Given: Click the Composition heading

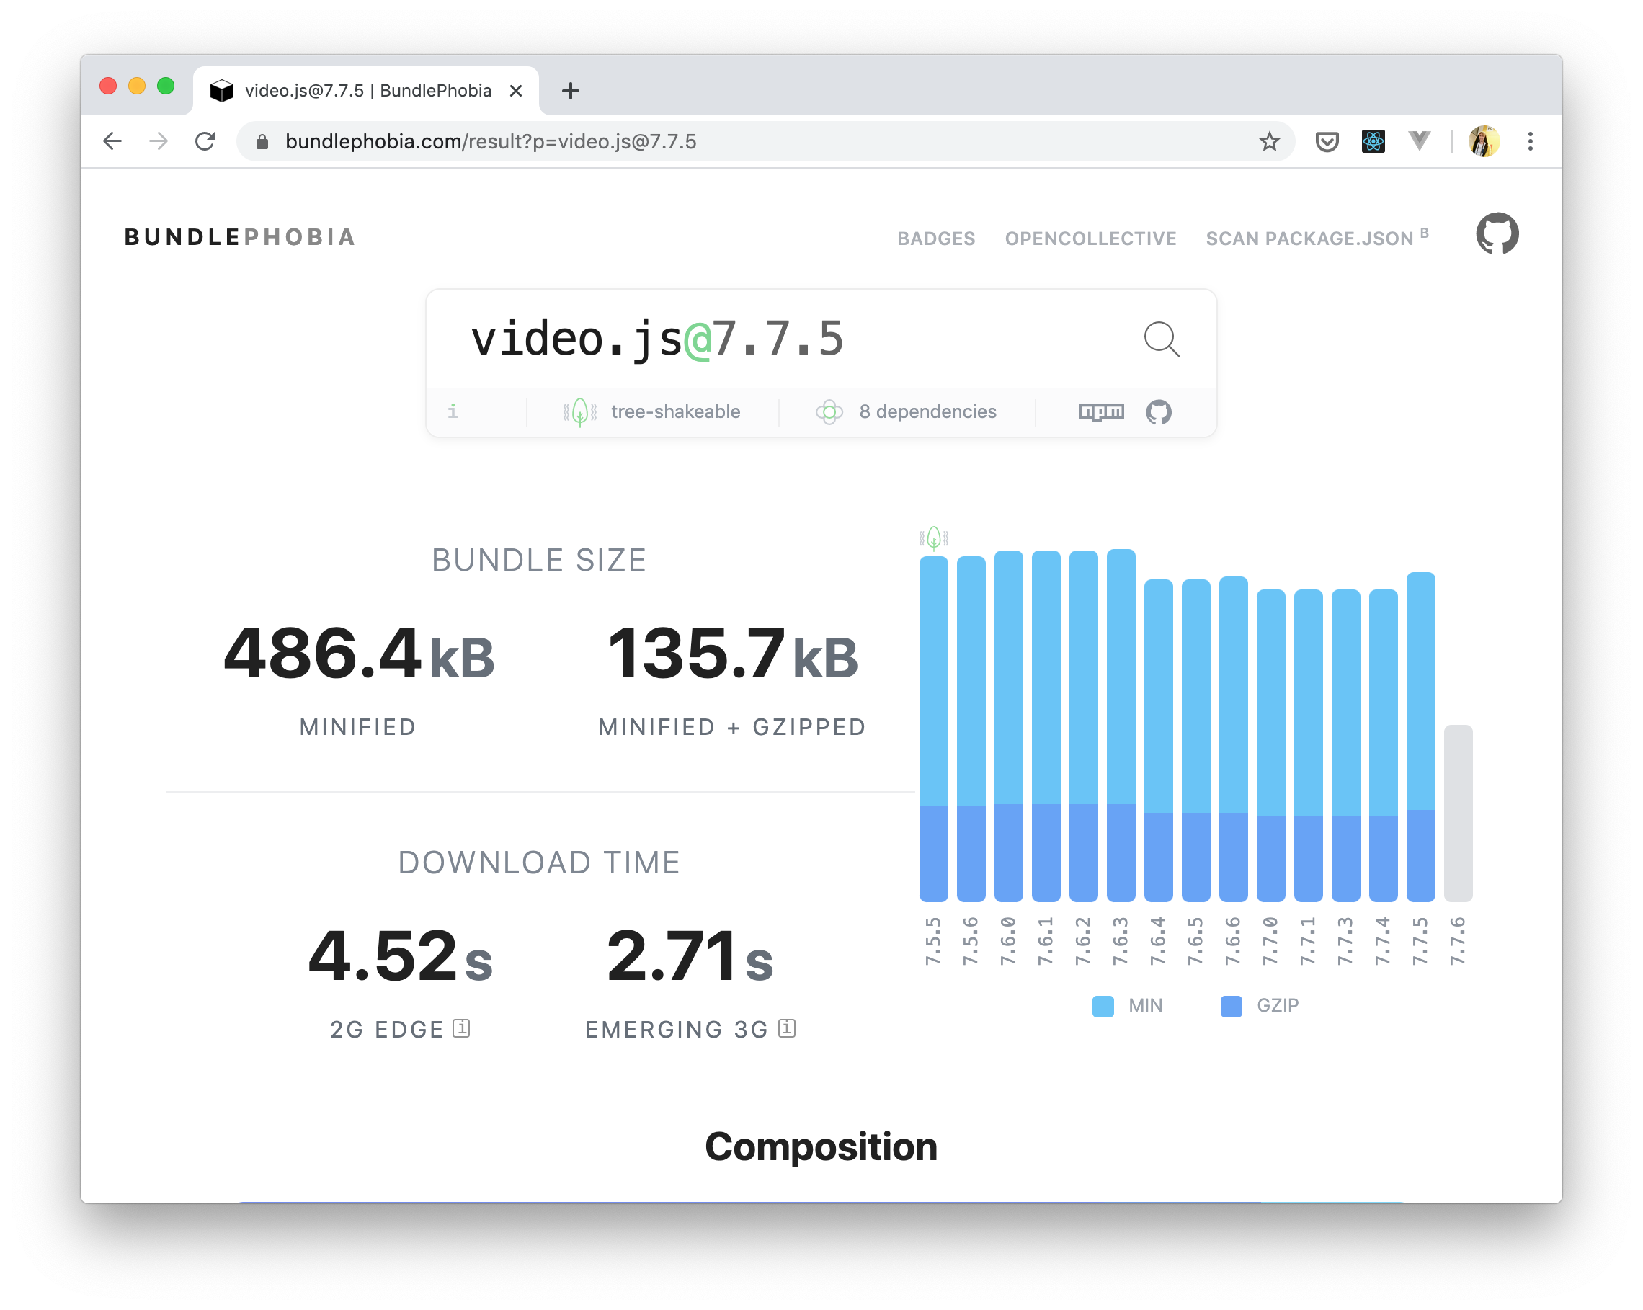Looking at the screenshot, I should pos(821,1147).
